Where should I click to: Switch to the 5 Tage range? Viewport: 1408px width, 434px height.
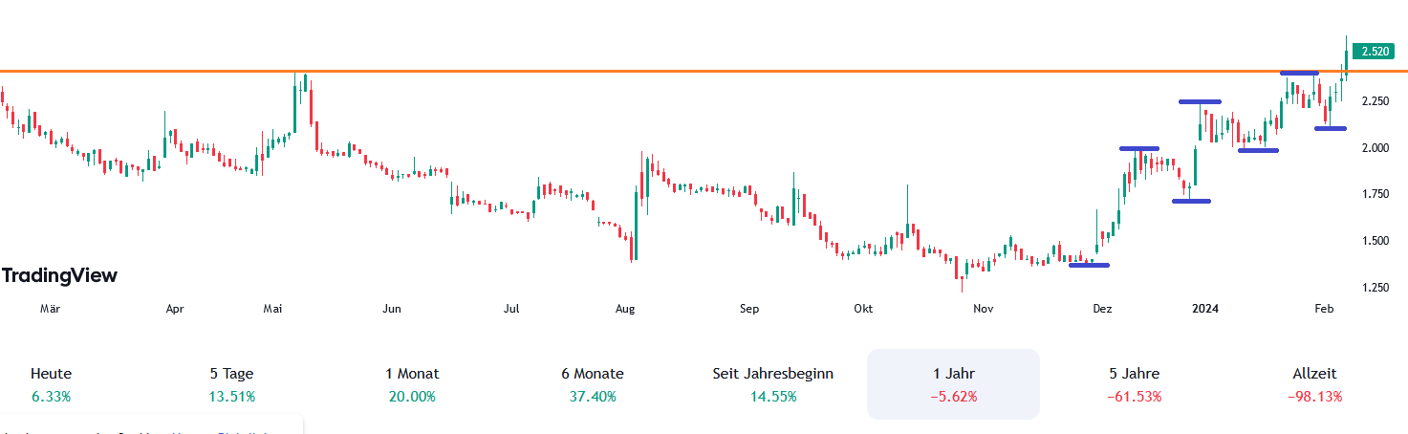click(231, 384)
